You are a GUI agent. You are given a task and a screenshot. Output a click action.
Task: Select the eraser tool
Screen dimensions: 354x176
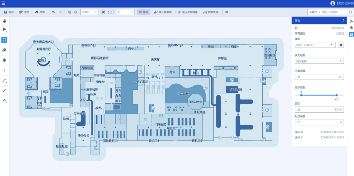(x=4, y=101)
